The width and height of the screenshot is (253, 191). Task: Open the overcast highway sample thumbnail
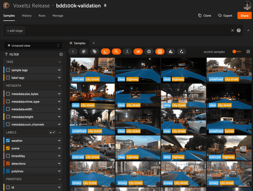pyautogui.click(x=229, y=148)
